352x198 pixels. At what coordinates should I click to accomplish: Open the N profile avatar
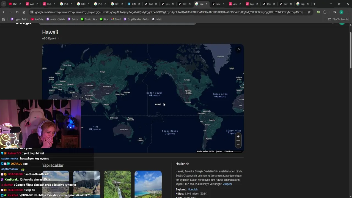[341, 12]
